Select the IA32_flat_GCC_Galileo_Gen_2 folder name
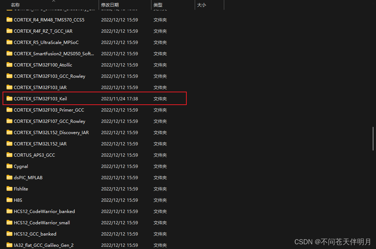 [x=44, y=245]
